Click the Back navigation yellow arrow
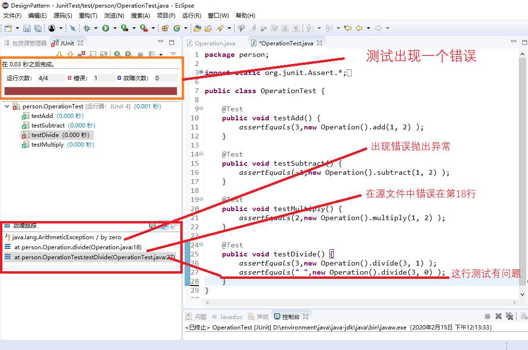 click(359, 28)
